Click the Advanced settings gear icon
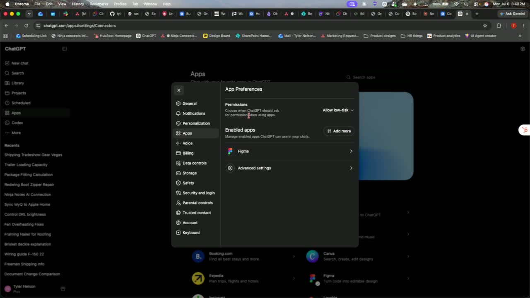530x298 pixels. [230, 168]
